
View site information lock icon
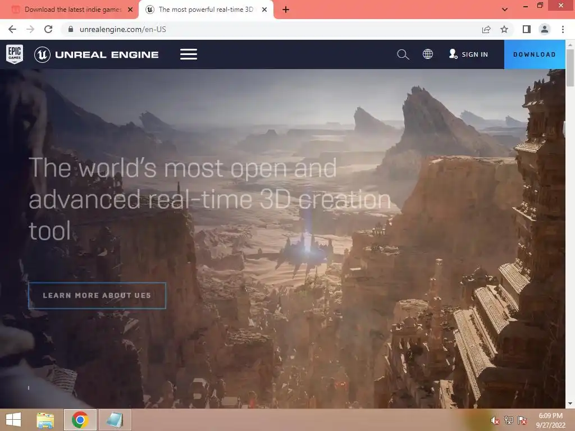[x=71, y=29]
